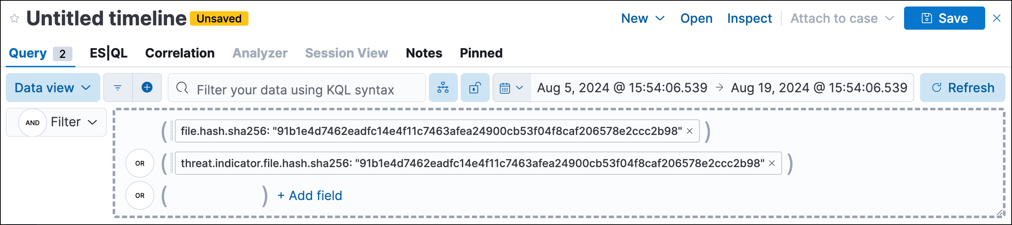Switch to the ES|QL tab
This screenshot has height=225, width=1012.
[x=108, y=52]
